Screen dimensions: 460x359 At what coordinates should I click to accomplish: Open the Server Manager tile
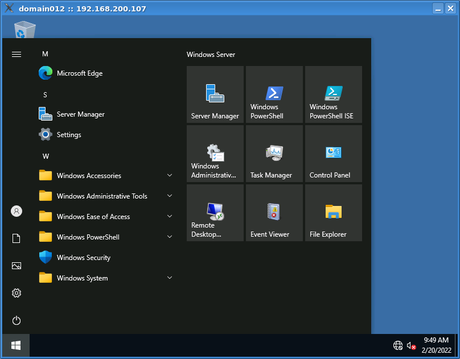click(215, 94)
